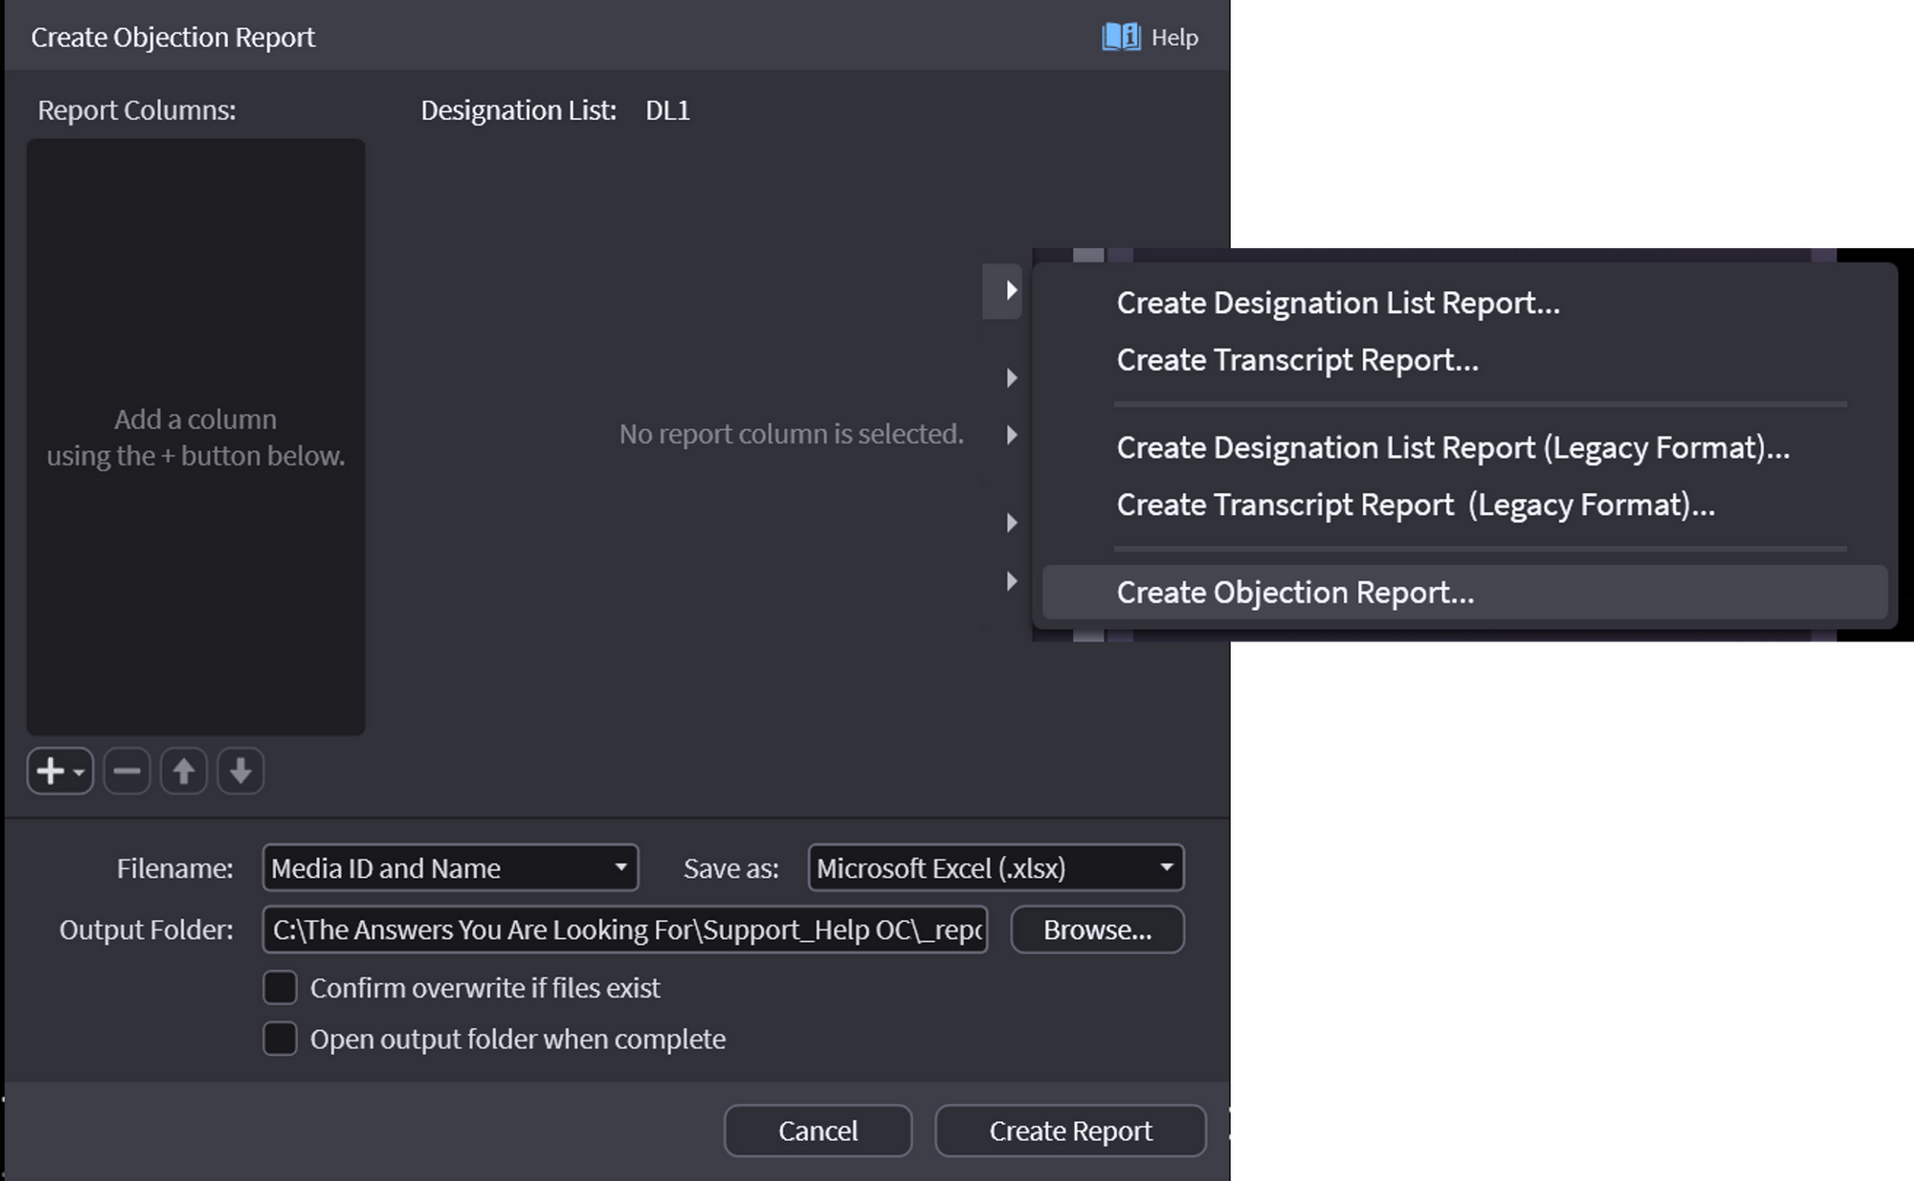The width and height of the screenshot is (1914, 1181).
Task: Click the Create Report button
Action: point(1070,1130)
